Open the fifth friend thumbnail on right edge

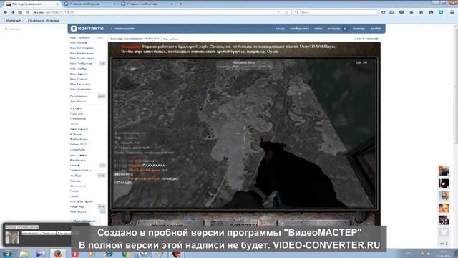(444, 220)
